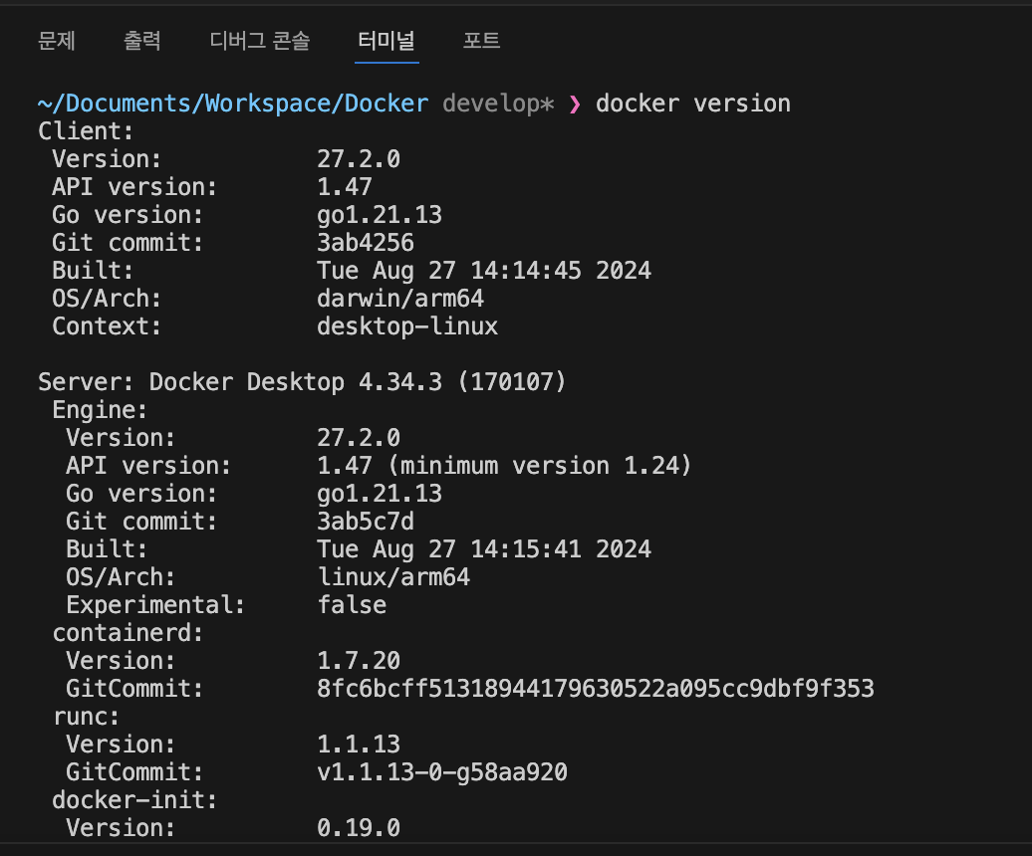Click the docker version command text
The width and height of the screenshot is (1032, 856).
pyautogui.click(x=693, y=104)
